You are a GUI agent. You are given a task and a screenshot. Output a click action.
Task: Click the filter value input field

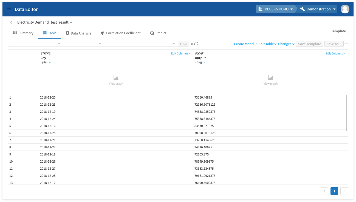131,44
